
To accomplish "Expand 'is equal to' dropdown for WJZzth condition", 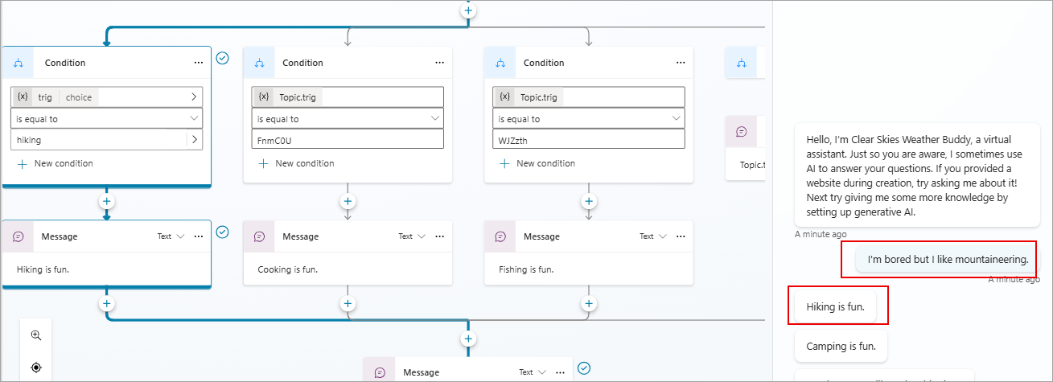I will pos(676,119).
